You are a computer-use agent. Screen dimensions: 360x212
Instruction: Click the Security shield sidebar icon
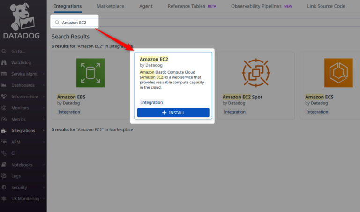[x=4, y=188]
